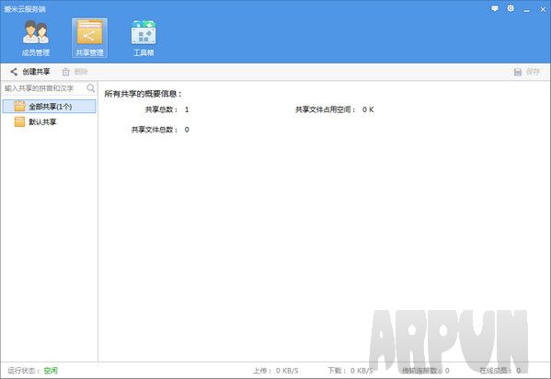Click the delete trash can icon
This screenshot has height=379, width=551.
click(x=65, y=72)
